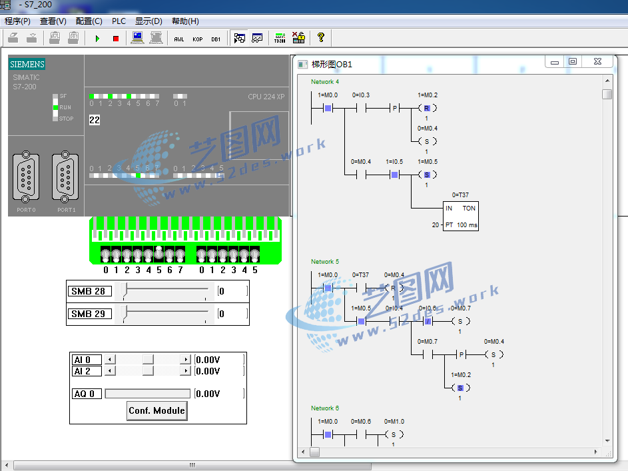Click the PORT0 serial connector

click(x=26, y=177)
